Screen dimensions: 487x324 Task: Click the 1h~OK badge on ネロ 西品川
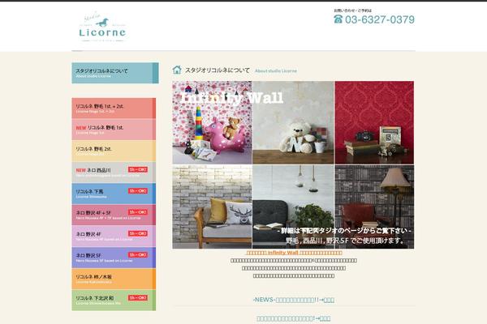tap(138, 169)
